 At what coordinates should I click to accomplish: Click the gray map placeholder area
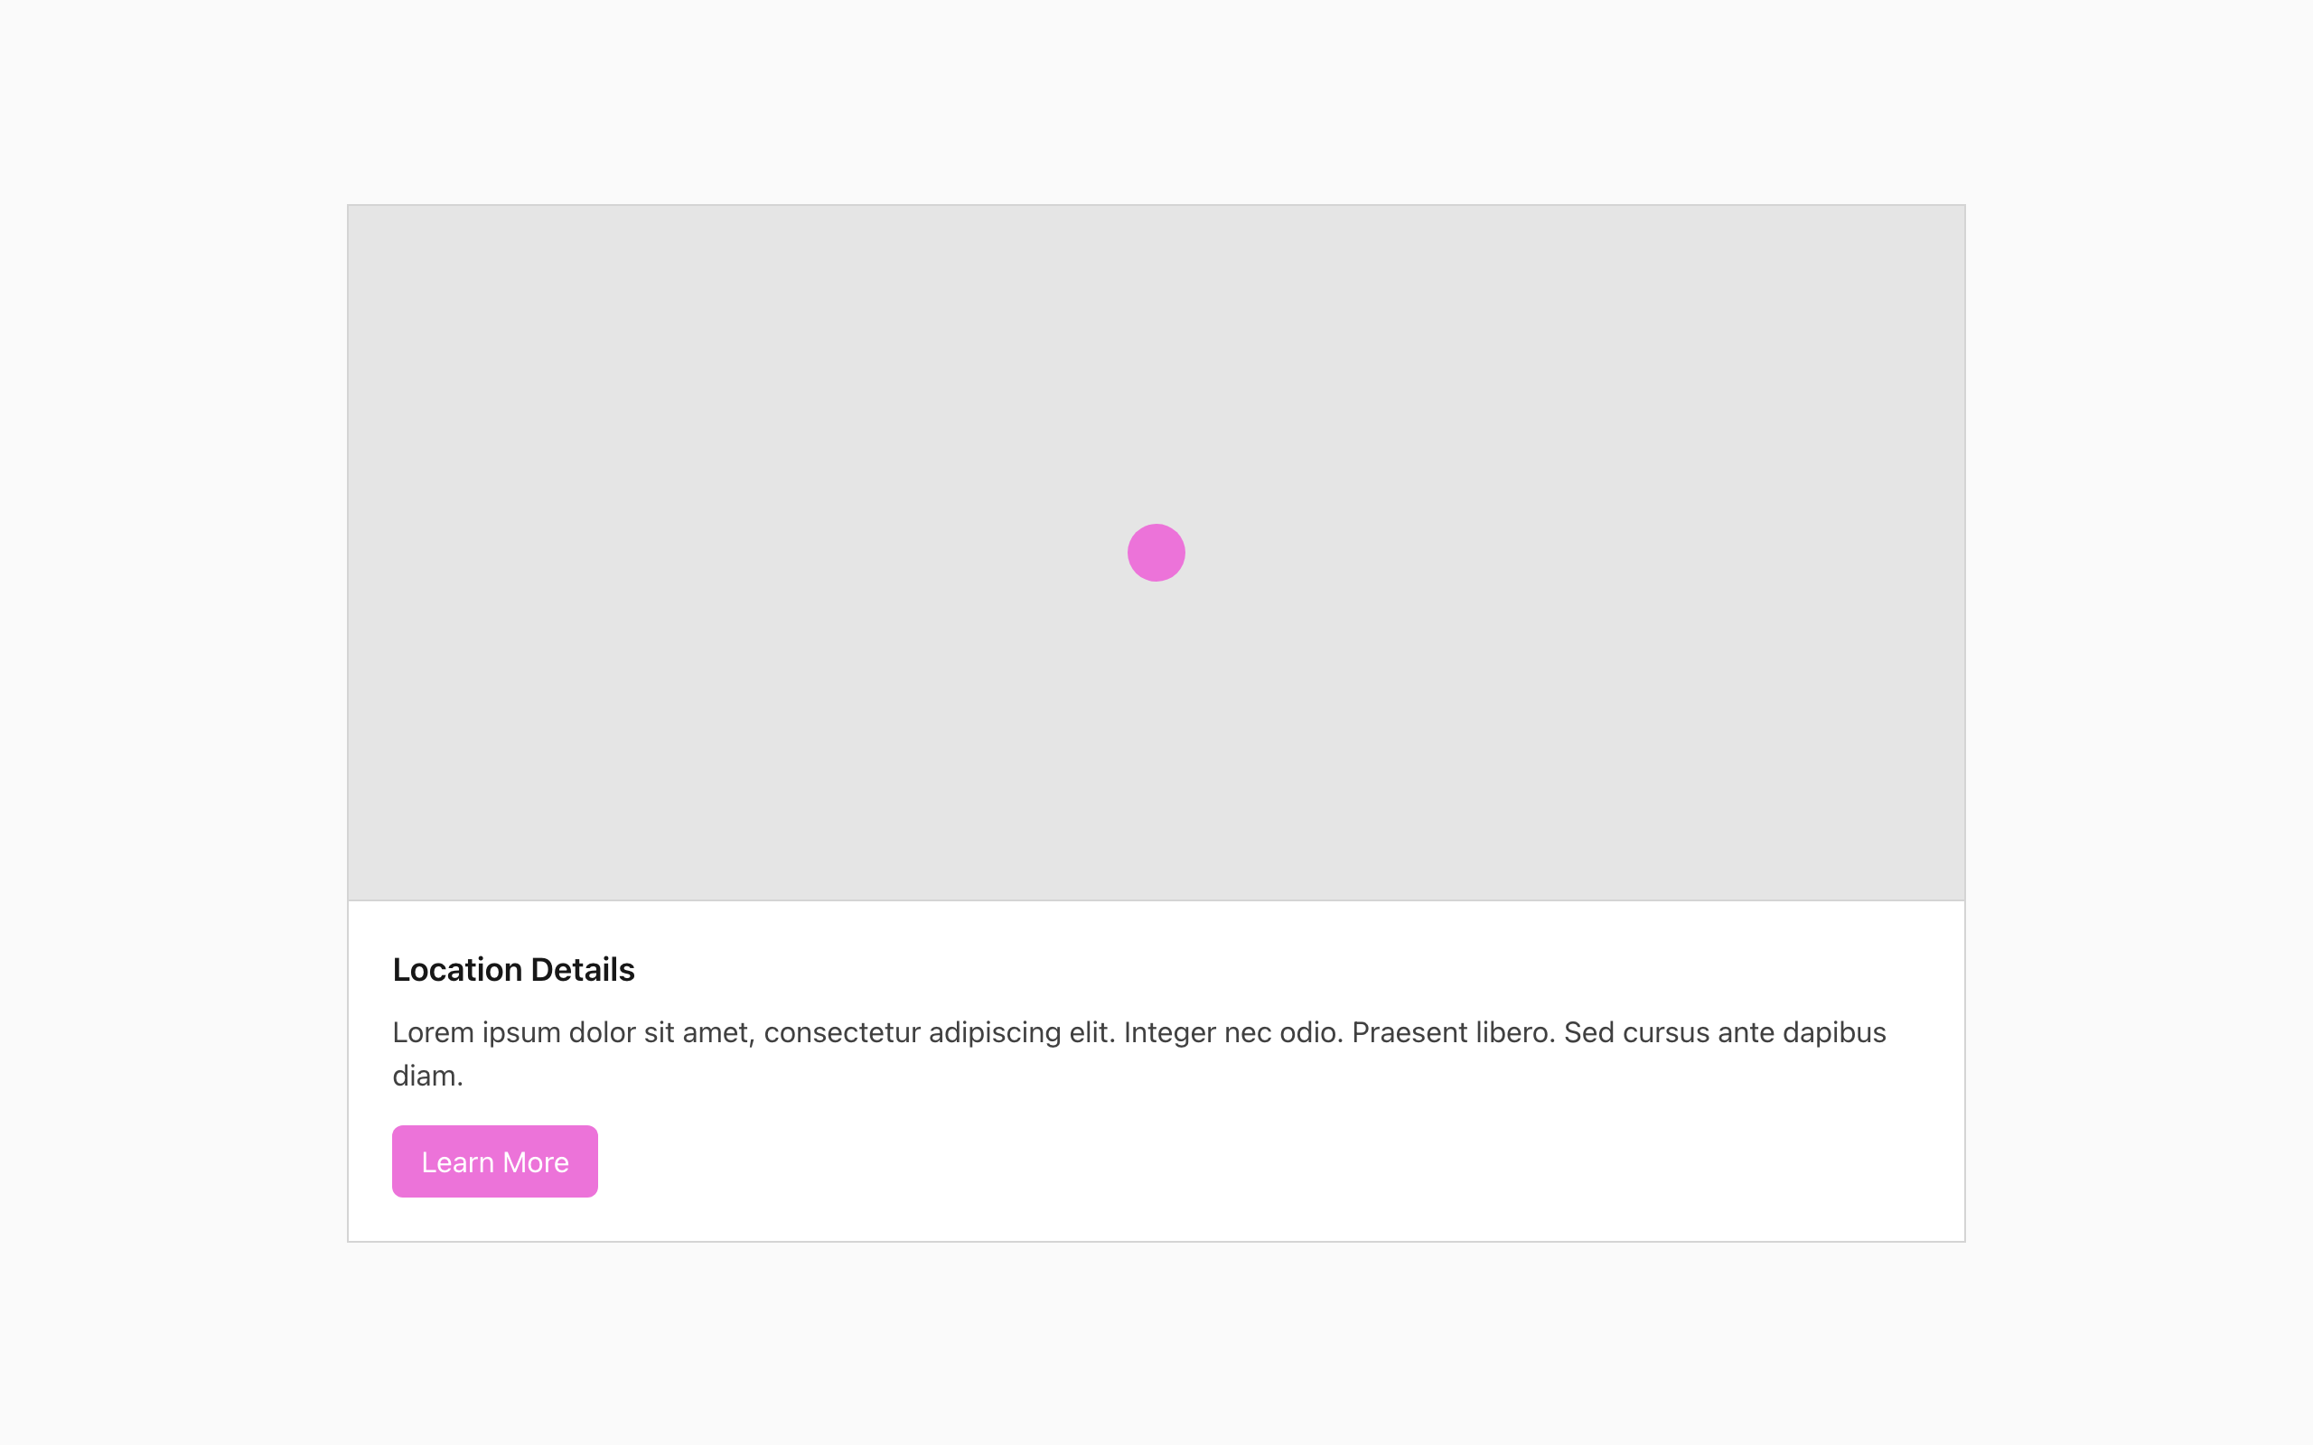[1156, 553]
